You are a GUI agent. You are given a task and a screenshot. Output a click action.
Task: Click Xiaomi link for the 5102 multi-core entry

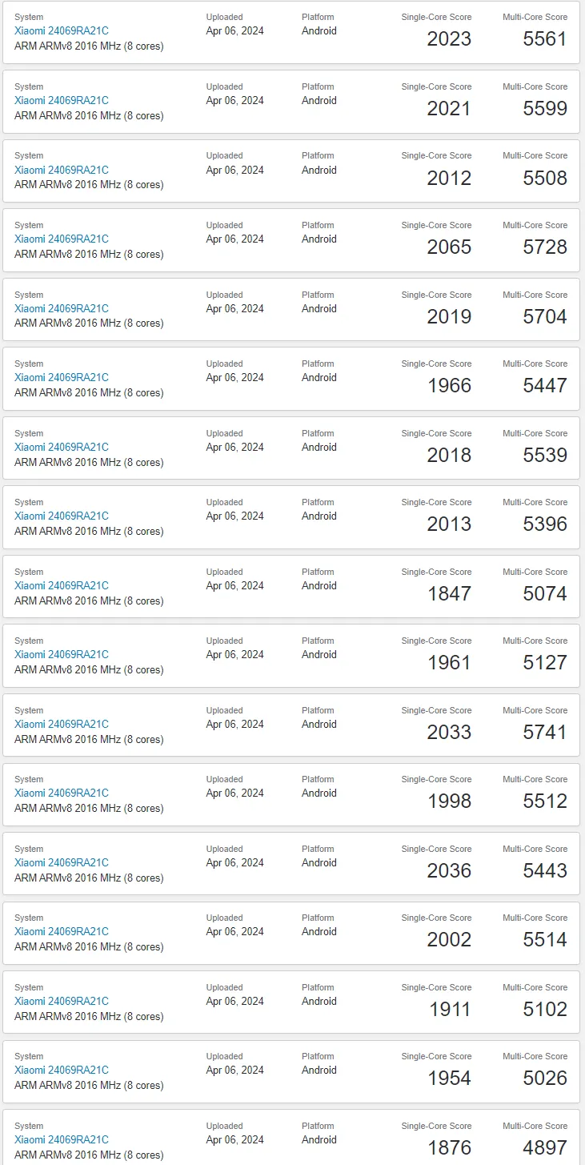click(x=62, y=1001)
